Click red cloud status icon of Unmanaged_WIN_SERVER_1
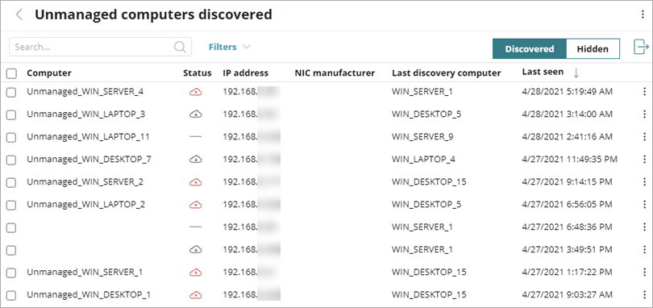 195,273
